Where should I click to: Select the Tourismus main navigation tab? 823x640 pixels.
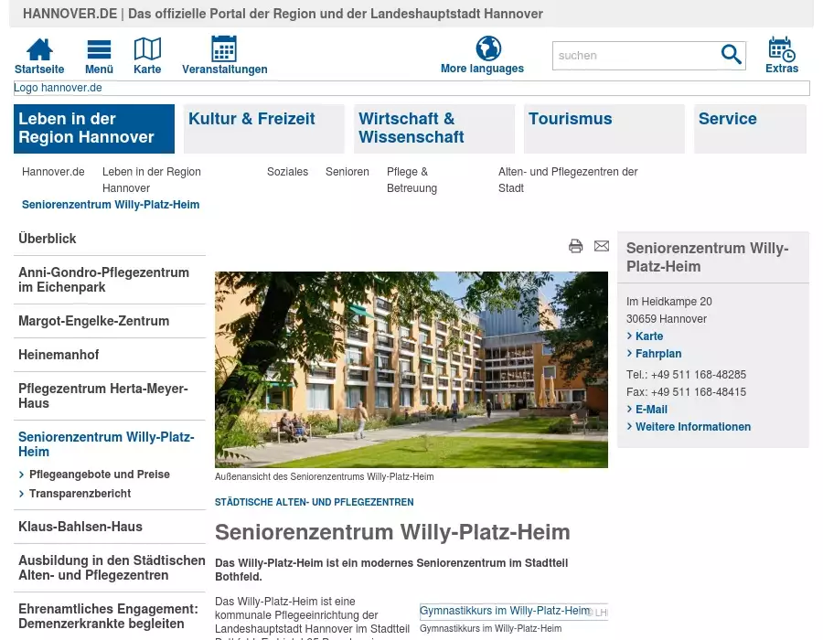(x=604, y=128)
